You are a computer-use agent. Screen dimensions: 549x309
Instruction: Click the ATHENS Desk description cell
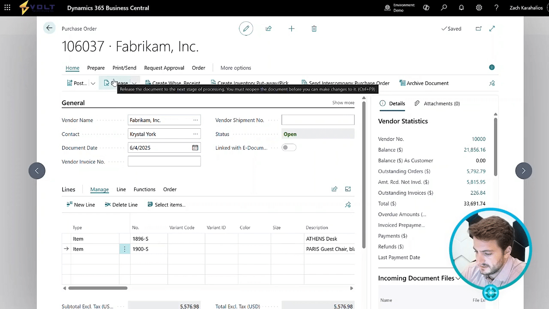[329, 239]
